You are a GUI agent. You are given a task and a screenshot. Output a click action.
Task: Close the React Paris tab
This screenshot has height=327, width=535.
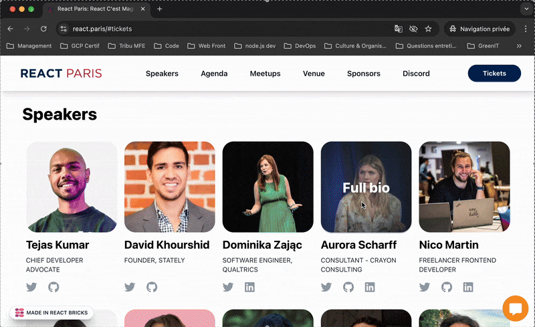(143, 9)
